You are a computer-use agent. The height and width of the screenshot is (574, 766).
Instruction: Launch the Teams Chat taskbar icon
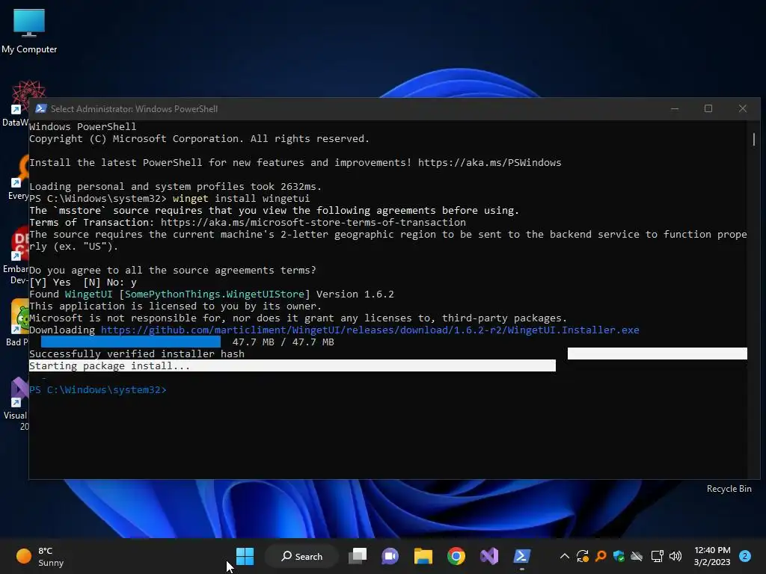click(390, 556)
